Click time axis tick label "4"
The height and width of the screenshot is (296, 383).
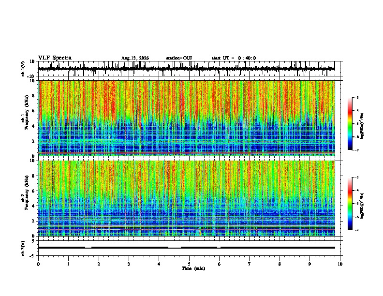[x=159, y=264]
